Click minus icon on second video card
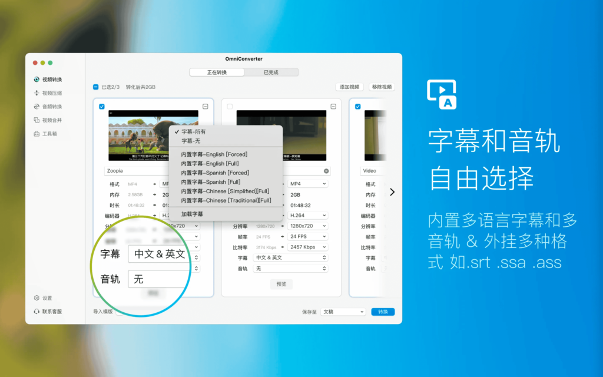 pyautogui.click(x=333, y=106)
